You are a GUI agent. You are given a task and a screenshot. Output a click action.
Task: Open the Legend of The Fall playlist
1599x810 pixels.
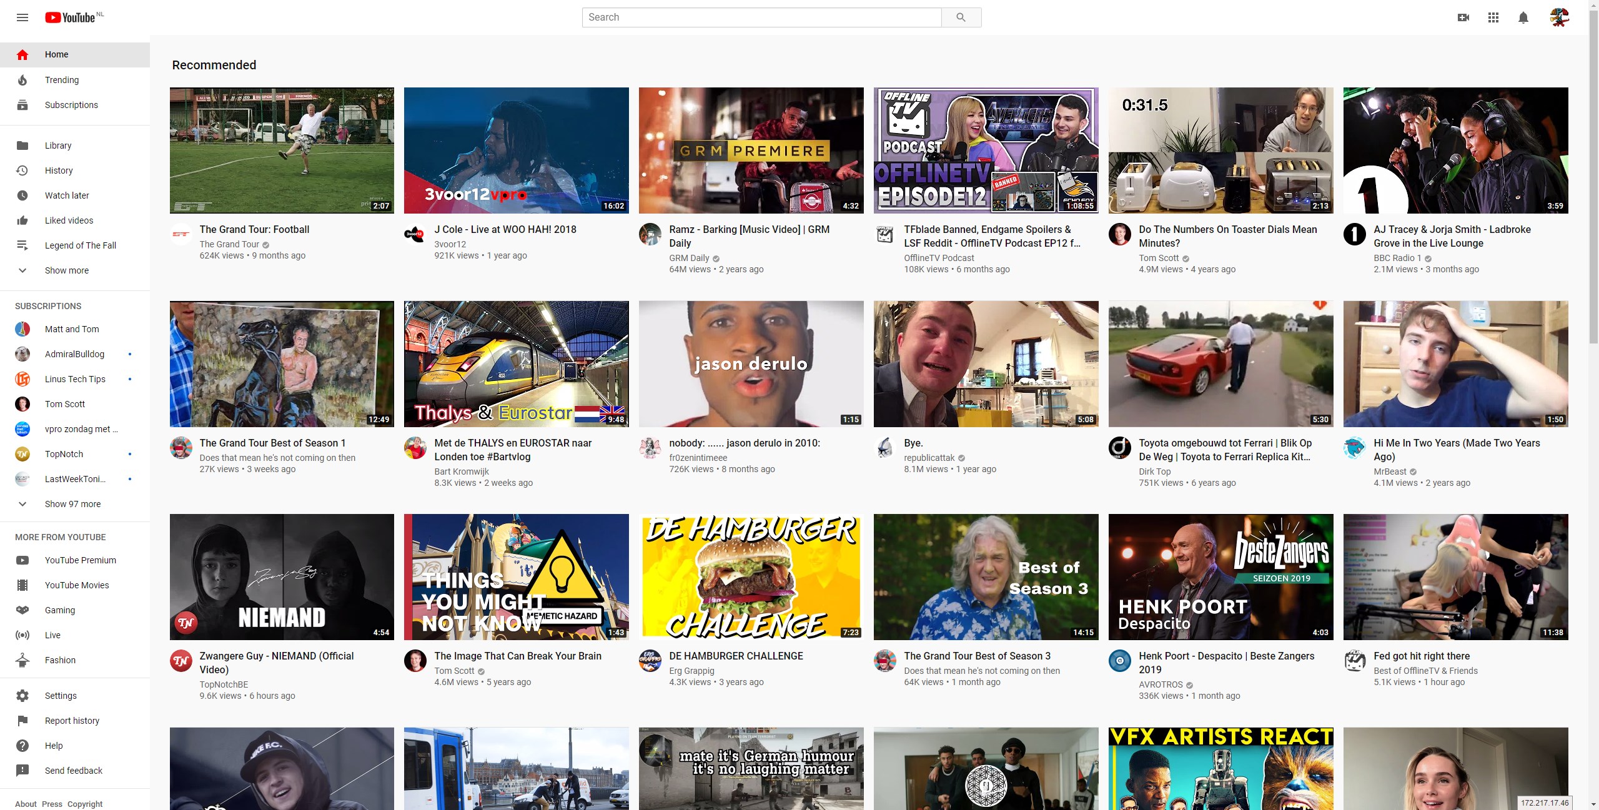[81, 245]
